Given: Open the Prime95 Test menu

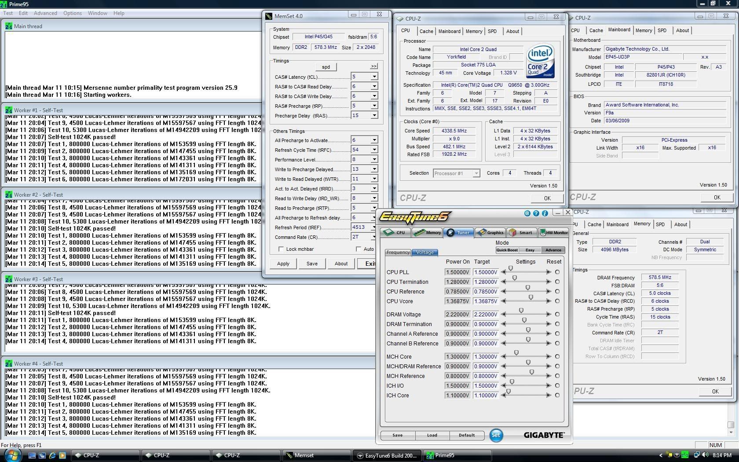Looking at the screenshot, I should point(8,13).
